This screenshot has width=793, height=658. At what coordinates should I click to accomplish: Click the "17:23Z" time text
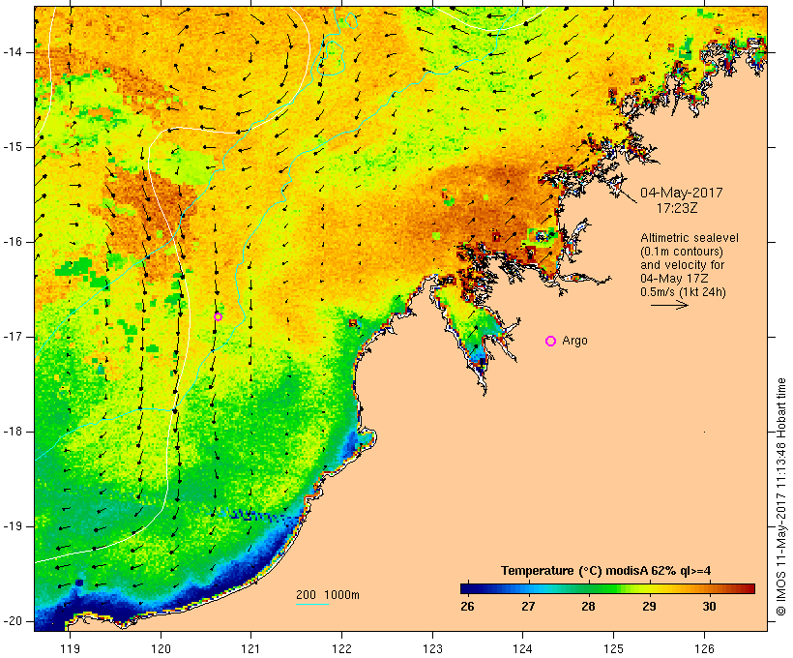[677, 208]
